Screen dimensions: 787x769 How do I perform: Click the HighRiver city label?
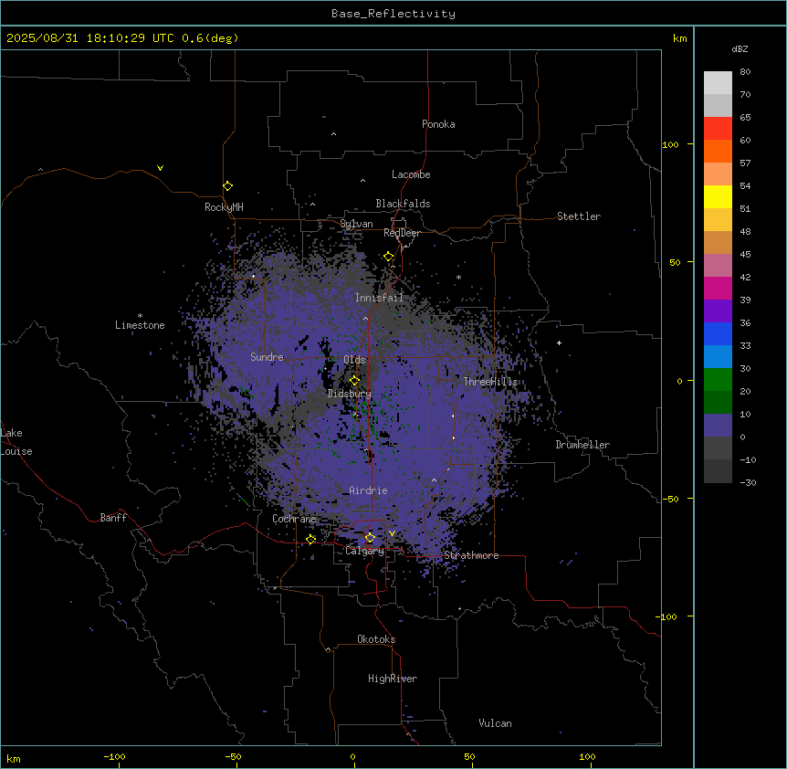(393, 679)
